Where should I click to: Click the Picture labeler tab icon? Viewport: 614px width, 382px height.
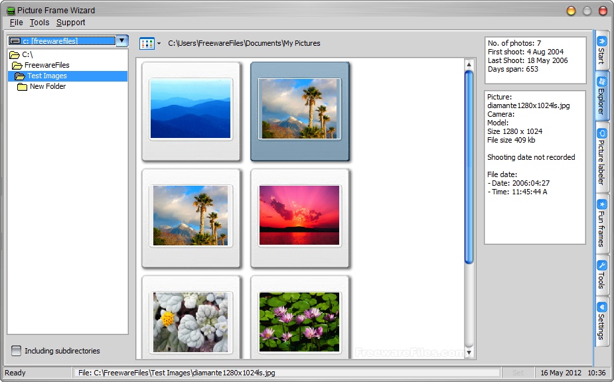pos(602,133)
